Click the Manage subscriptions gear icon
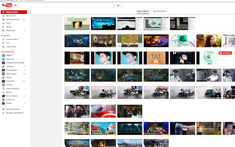 point(3,113)
